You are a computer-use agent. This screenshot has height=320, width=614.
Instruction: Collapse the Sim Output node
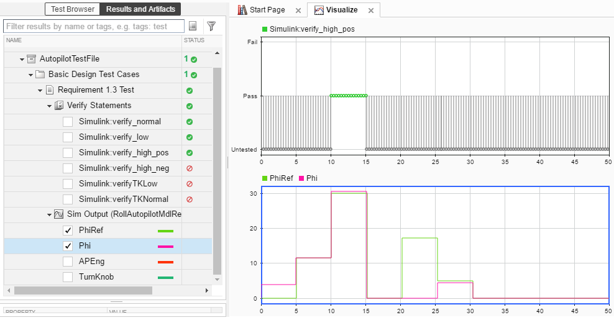(x=49, y=215)
